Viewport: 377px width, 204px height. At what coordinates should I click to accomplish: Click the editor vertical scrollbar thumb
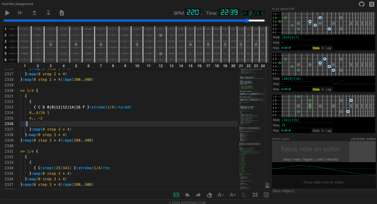(267, 185)
